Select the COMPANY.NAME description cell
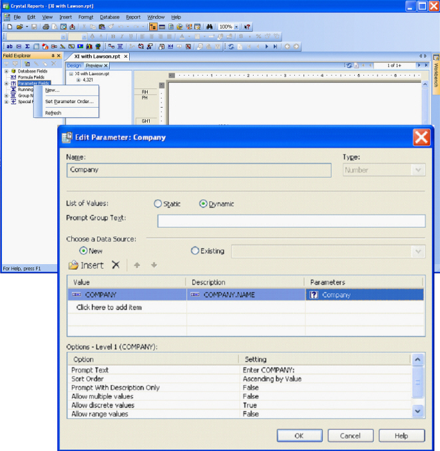Image resolution: width=440 pixels, height=451 pixels. 246,295
